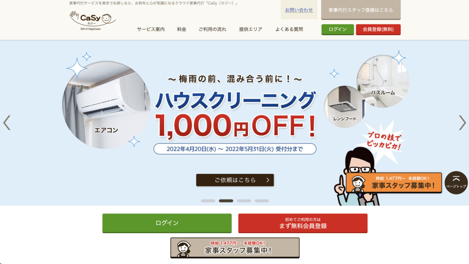Viewport: 469px width, 264px height.
Task: Click the ご依頼はこちら button
Action: click(x=235, y=180)
